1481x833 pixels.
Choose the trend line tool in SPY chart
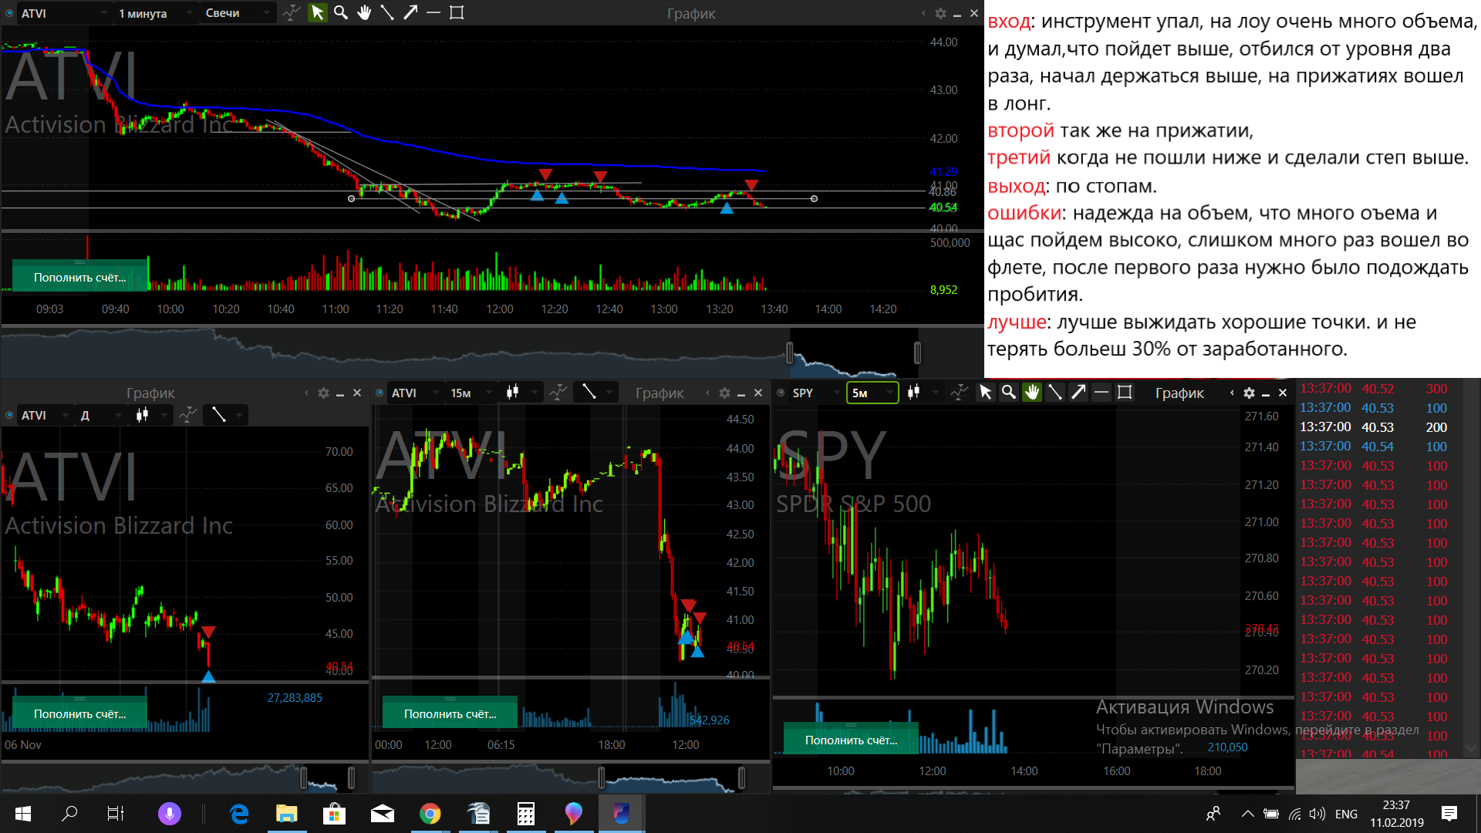[x=1055, y=392]
